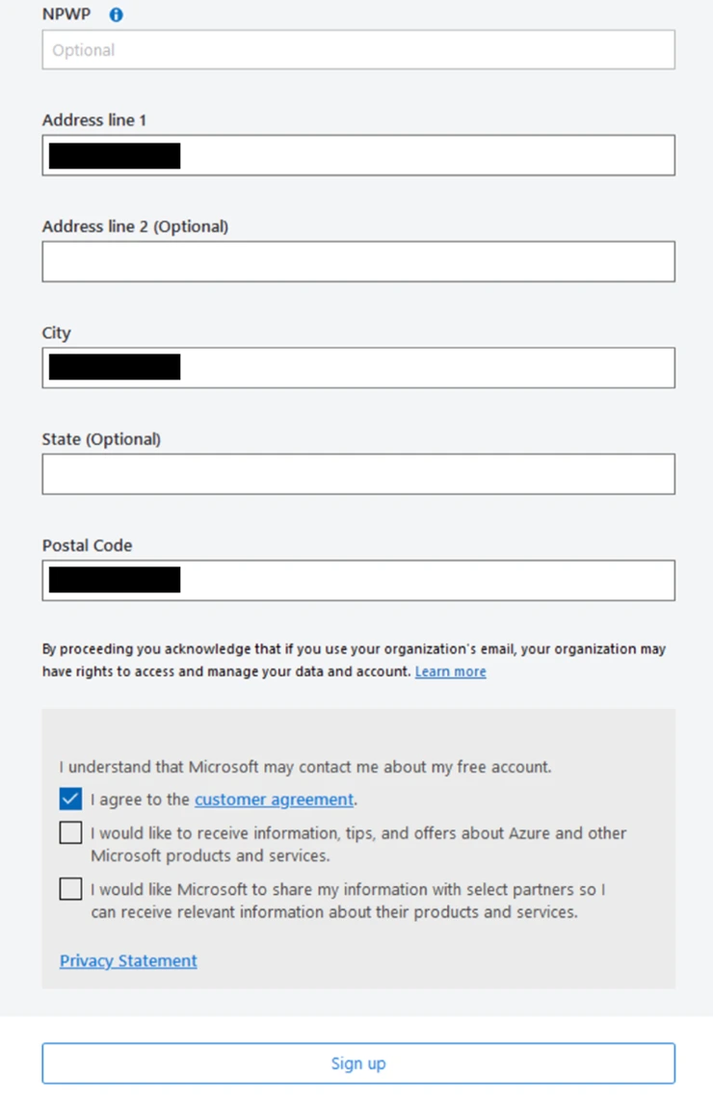Click the Postal Code label

click(x=87, y=544)
